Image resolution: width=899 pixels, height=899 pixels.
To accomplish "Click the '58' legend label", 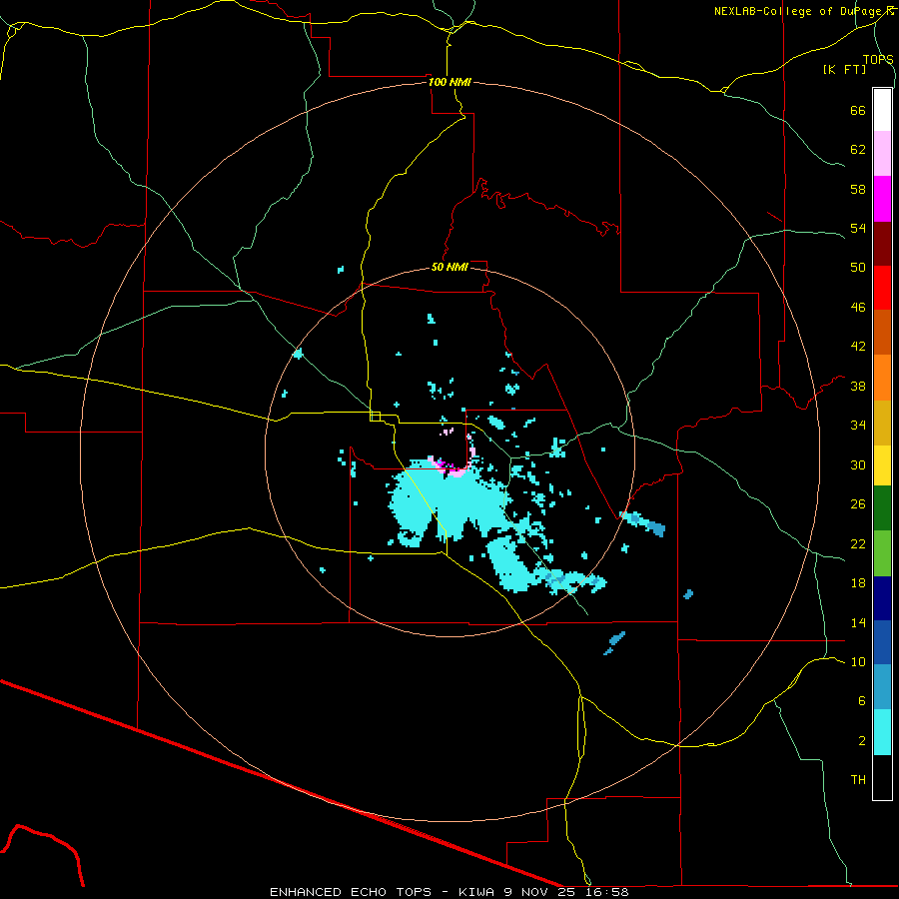I will tap(858, 189).
